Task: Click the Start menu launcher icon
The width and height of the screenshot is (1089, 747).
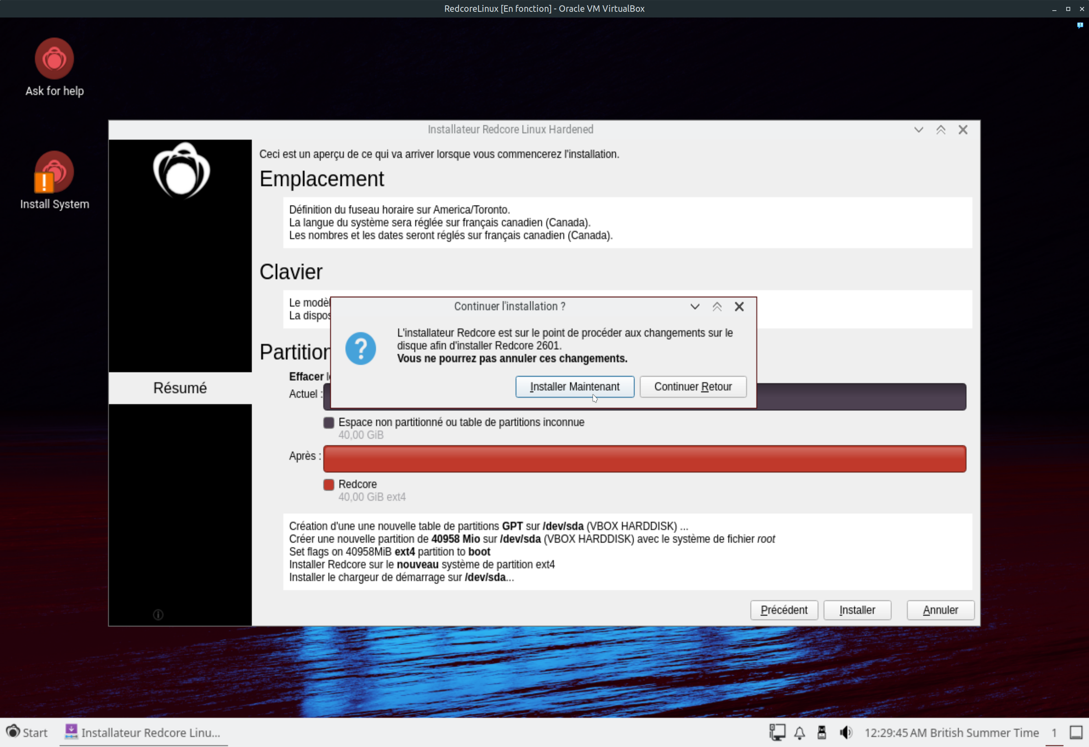Action: click(13, 732)
